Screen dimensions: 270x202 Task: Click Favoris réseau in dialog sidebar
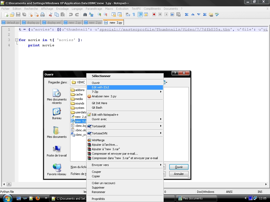click(57, 170)
